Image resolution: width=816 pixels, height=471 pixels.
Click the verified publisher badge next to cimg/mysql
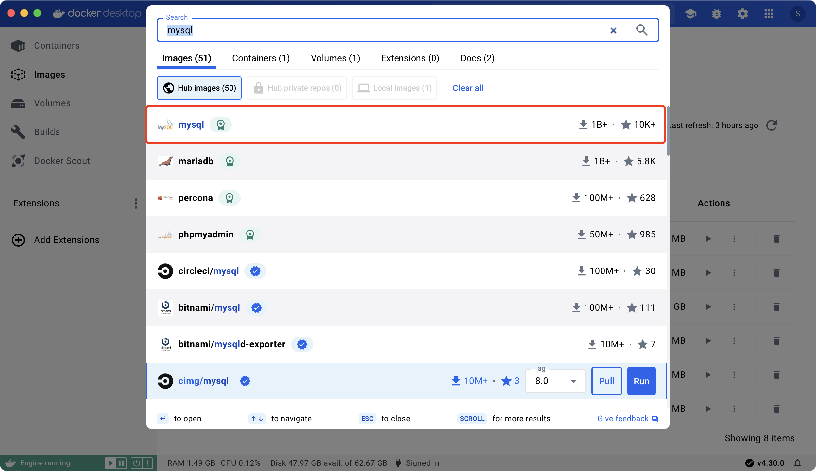tap(245, 381)
